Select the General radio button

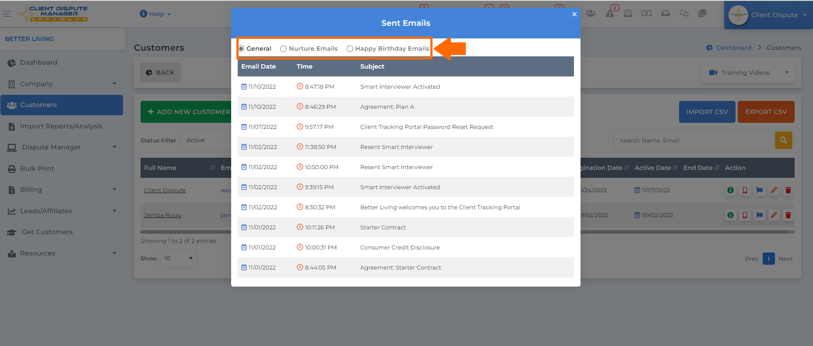241,48
